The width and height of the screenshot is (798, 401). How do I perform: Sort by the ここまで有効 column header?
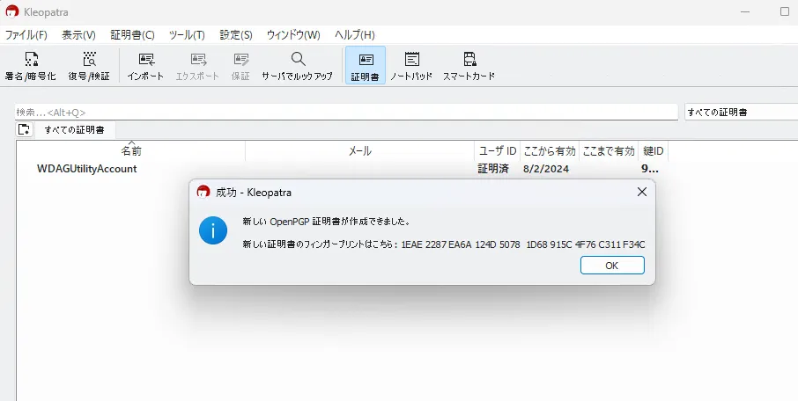609,151
